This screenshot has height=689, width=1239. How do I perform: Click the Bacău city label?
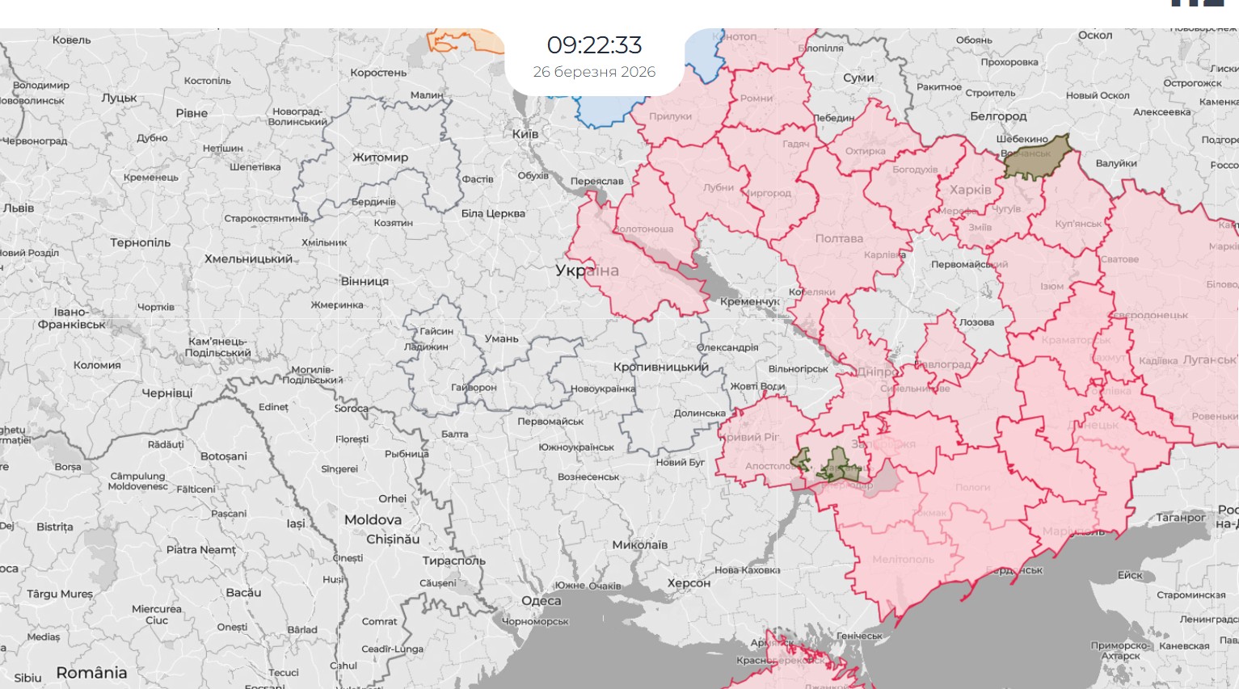coord(243,593)
